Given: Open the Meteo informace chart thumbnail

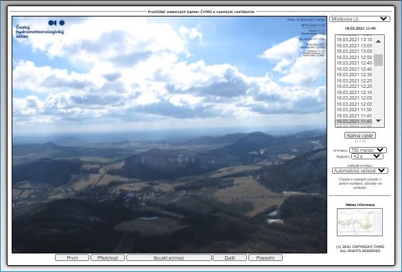Looking at the screenshot, I should (x=359, y=223).
